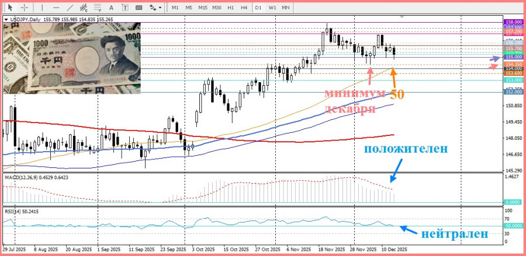Expand the USDJPY,Daily chart header triangle
The image size is (526, 256).
pos(6,19)
